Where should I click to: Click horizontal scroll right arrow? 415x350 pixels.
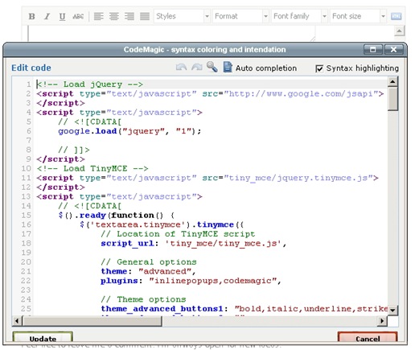tap(382, 320)
